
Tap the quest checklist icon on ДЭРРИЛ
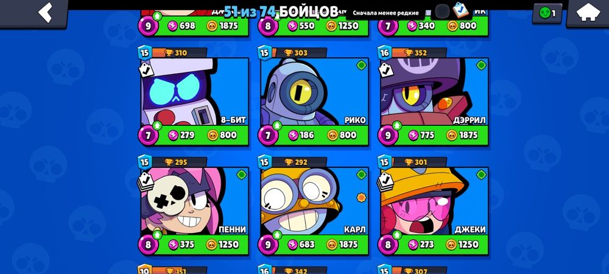click(385, 70)
